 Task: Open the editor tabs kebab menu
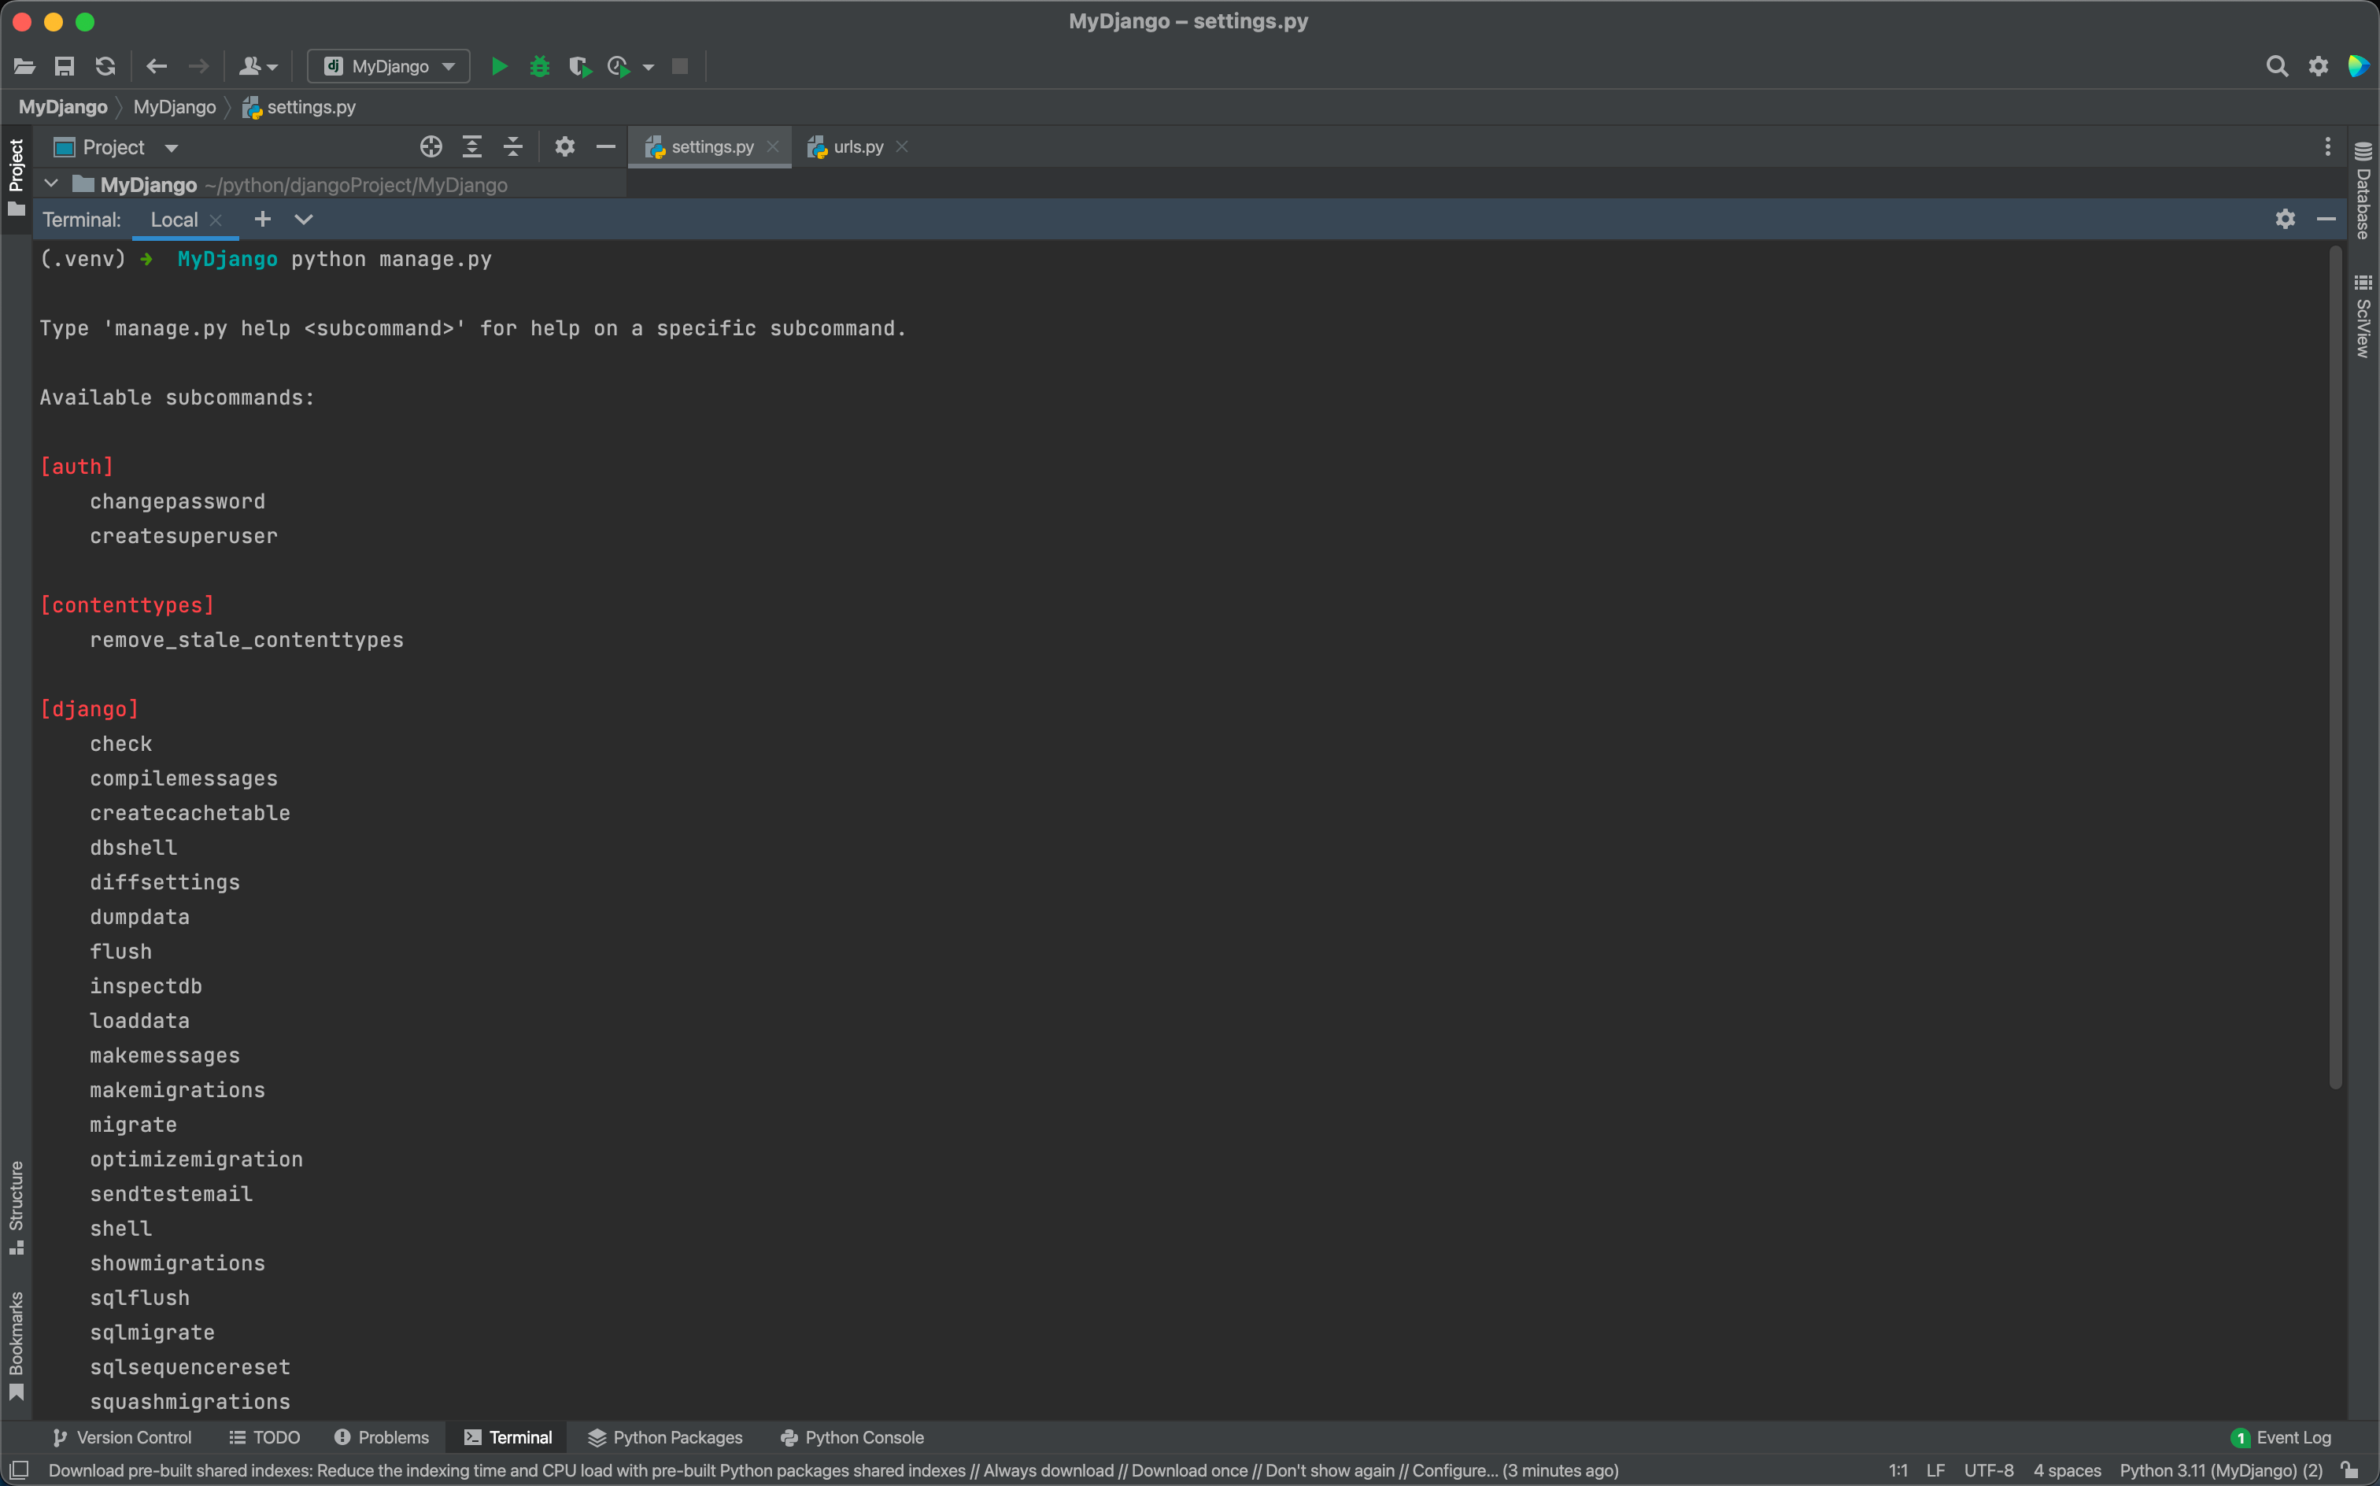tap(2327, 146)
